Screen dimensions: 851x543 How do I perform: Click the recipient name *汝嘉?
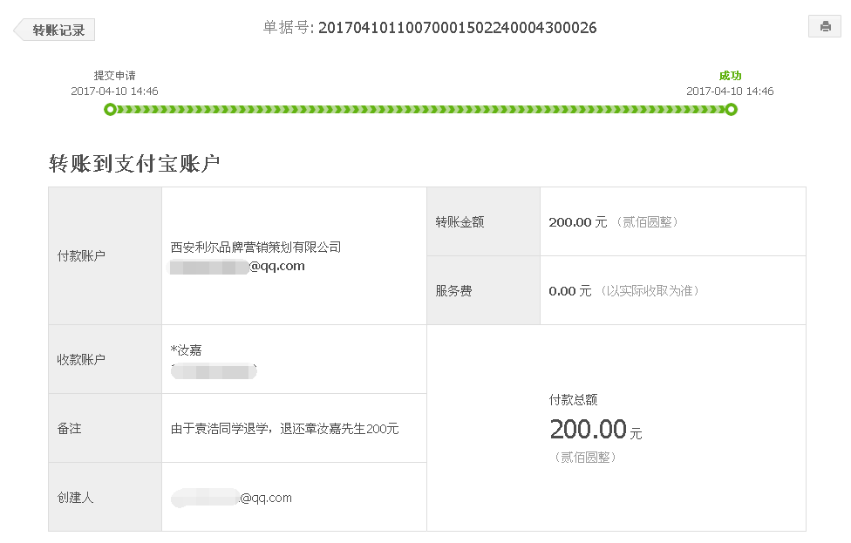pos(187,350)
